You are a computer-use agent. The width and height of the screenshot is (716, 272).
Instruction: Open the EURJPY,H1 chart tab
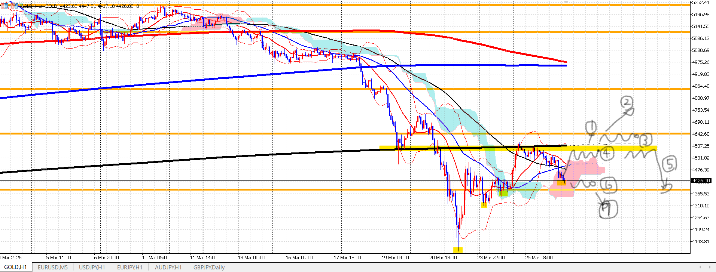click(130, 267)
